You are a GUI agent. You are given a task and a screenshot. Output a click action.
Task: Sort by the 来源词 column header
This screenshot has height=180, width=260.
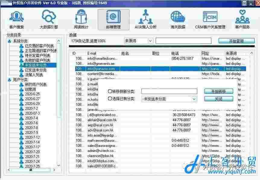(x=231, y=53)
